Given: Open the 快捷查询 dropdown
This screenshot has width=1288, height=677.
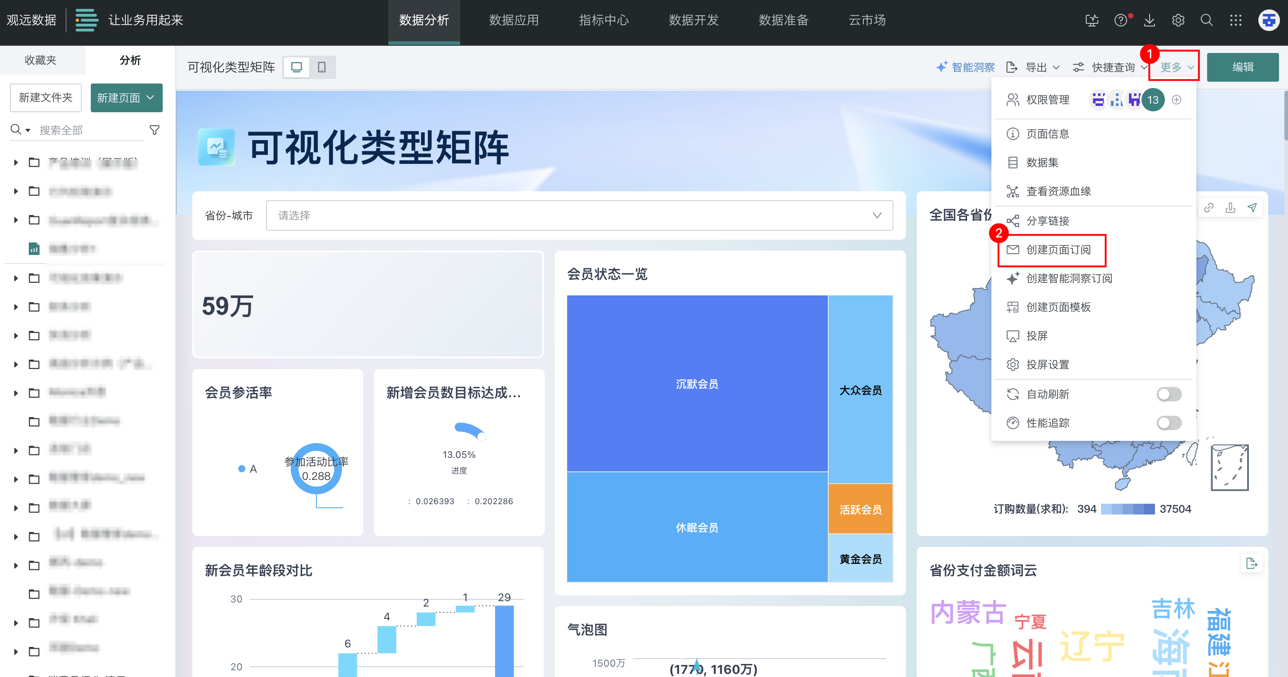Looking at the screenshot, I should (x=1115, y=66).
